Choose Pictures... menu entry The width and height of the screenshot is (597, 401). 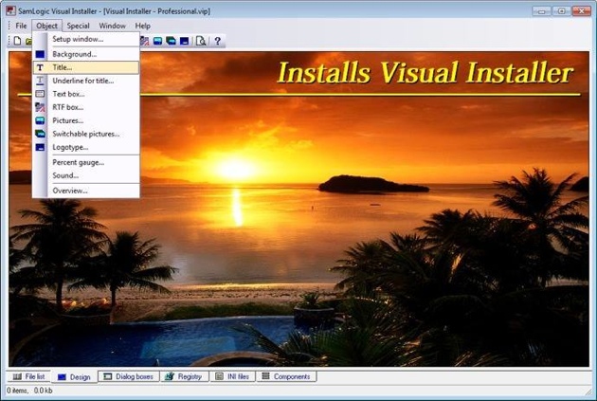coord(86,120)
